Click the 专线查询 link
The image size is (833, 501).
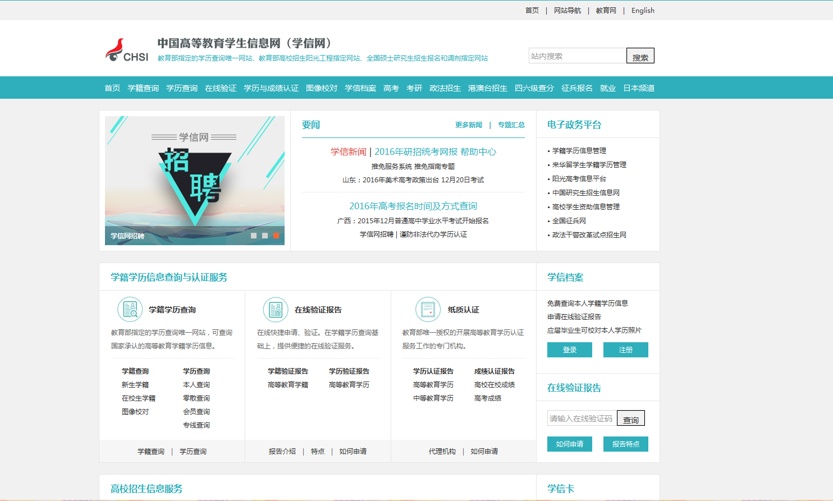pyautogui.click(x=196, y=425)
